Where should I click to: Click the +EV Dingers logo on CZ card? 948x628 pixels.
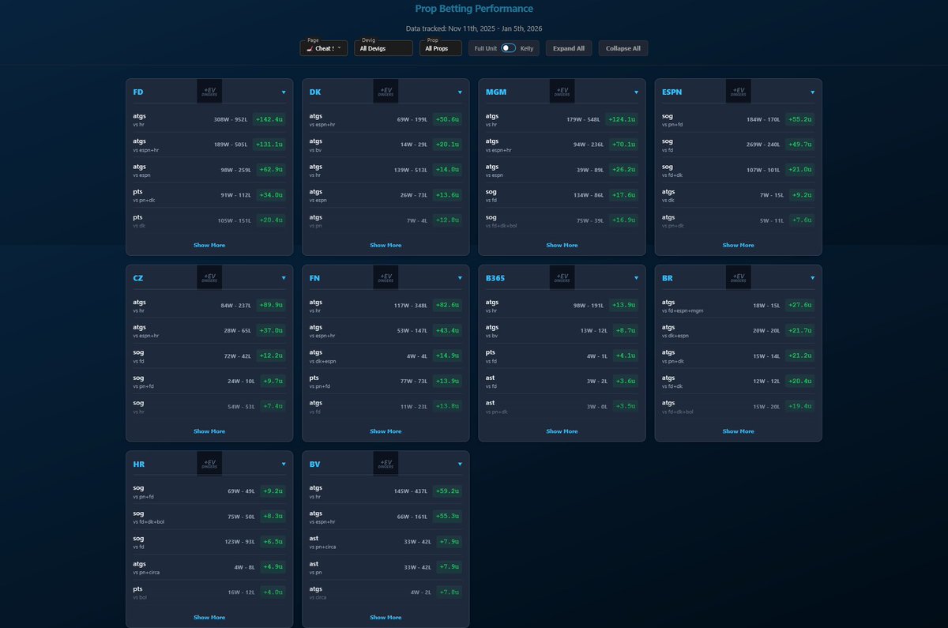(x=209, y=278)
